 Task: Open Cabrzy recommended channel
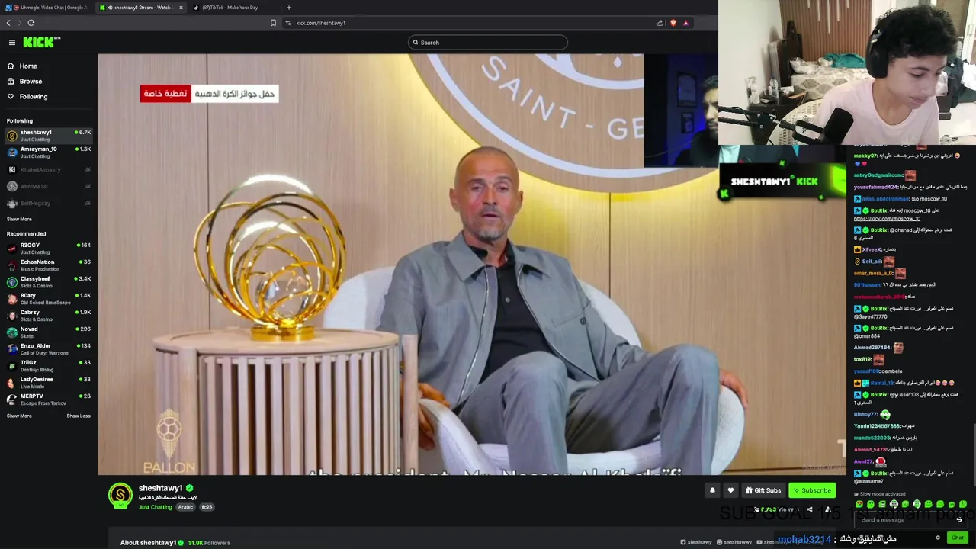[x=49, y=315]
